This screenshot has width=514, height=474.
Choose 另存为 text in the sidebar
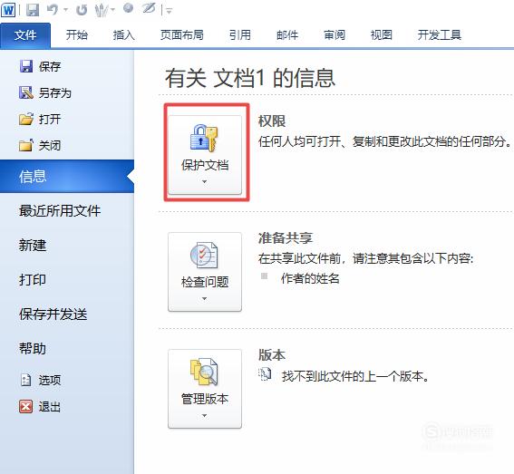tap(55, 93)
